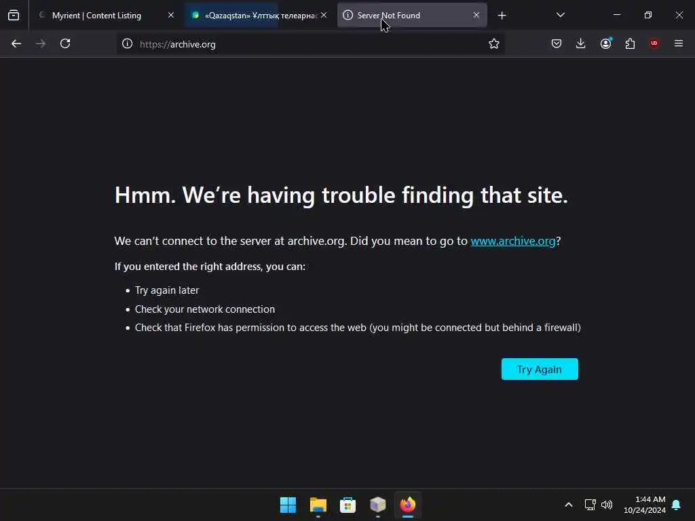Launch Microsoft Store from the taskbar
The height and width of the screenshot is (521, 695).
(348, 505)
